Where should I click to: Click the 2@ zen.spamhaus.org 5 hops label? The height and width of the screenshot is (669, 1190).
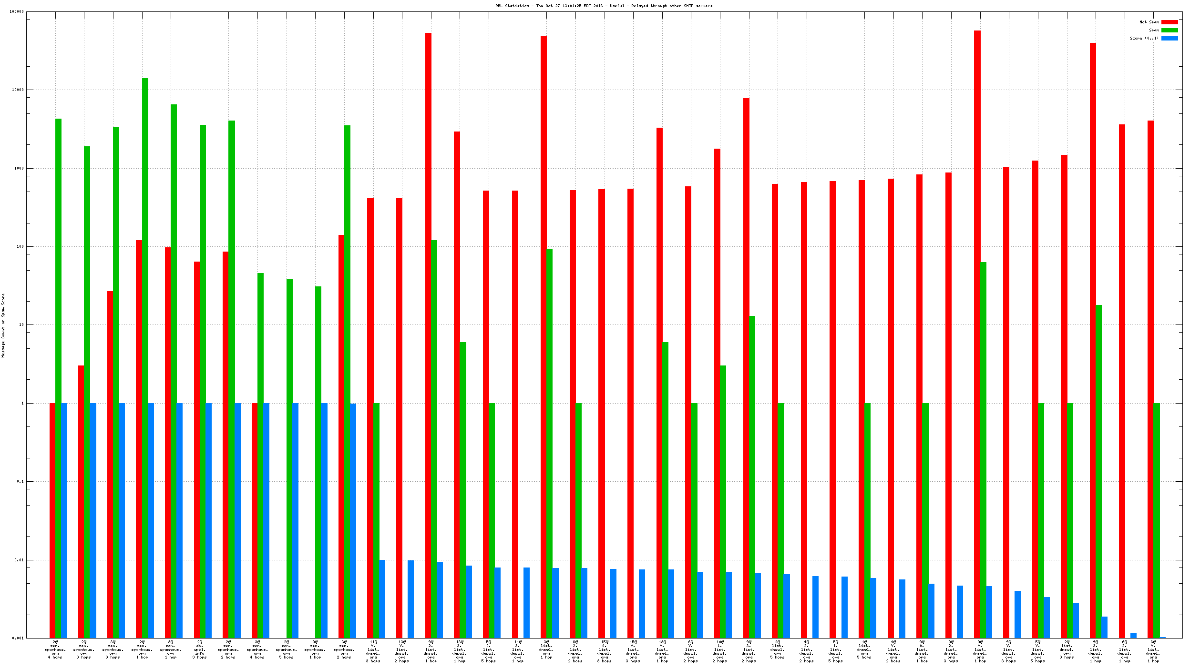(287, 649)
